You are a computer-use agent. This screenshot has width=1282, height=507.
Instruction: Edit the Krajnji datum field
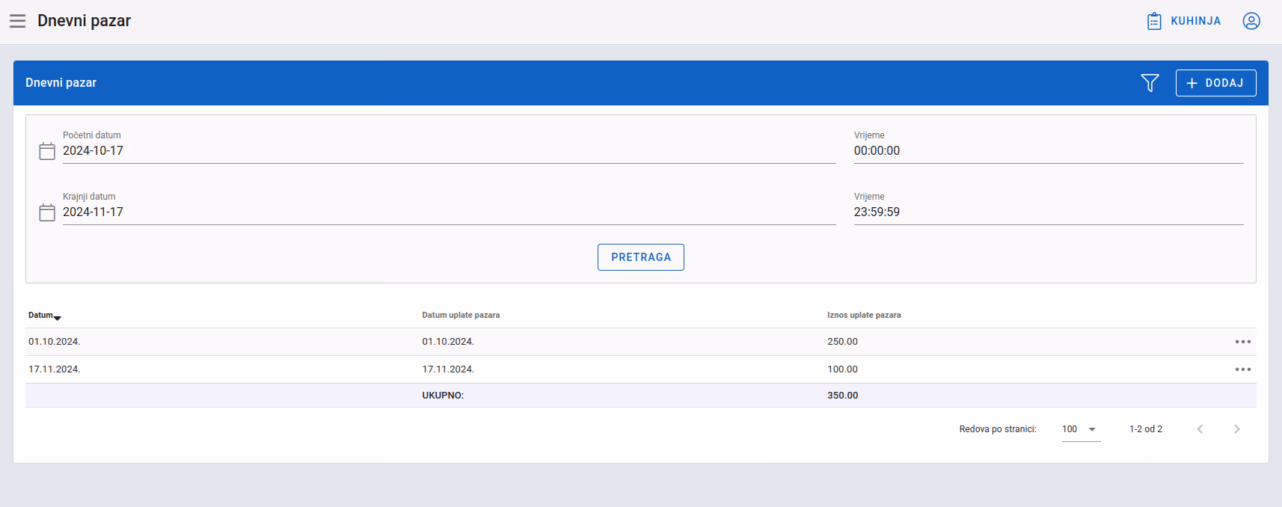point(449,212)
